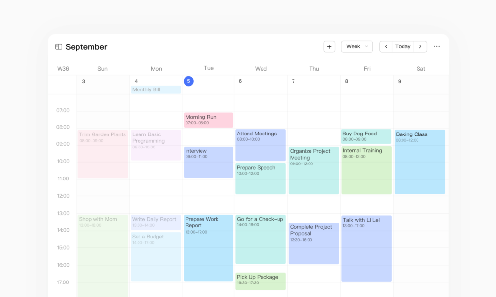This screenshot has height=297, width=496.
Task: Open the Prepare Speech event
Action: coord(260,179)
